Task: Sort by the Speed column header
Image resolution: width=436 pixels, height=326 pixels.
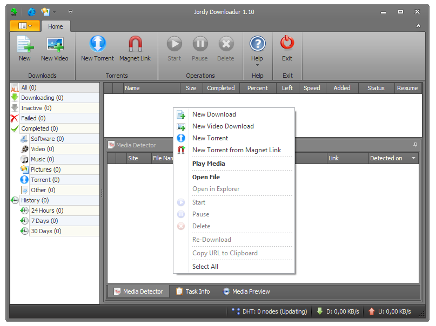Action: (312, 88)
